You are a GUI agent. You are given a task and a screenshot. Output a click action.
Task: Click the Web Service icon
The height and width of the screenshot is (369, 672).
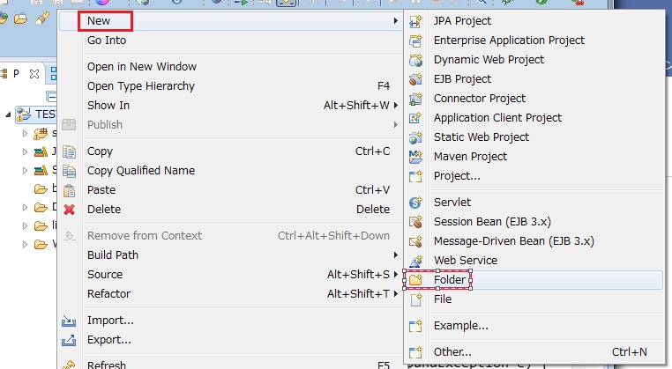click(x=416, y=261)
